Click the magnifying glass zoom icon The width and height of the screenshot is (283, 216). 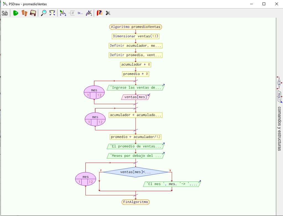(44, 13)
